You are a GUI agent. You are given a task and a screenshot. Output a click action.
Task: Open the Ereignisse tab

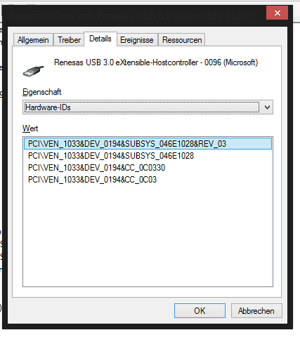coord(137,40)
